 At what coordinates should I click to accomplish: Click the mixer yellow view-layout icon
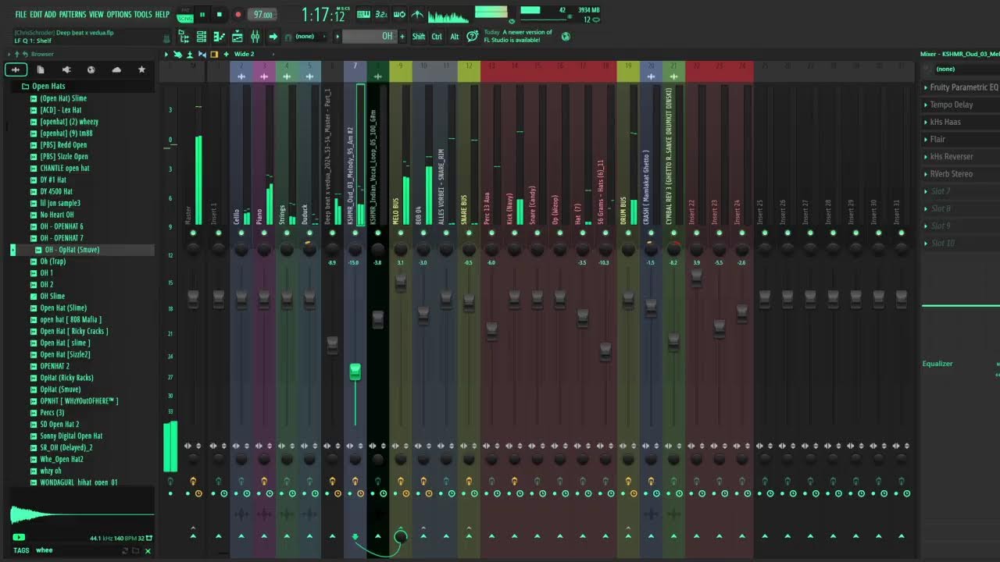214,55
